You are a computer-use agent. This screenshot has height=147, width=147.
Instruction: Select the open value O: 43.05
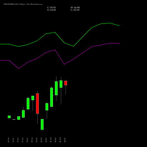[51, 10]
